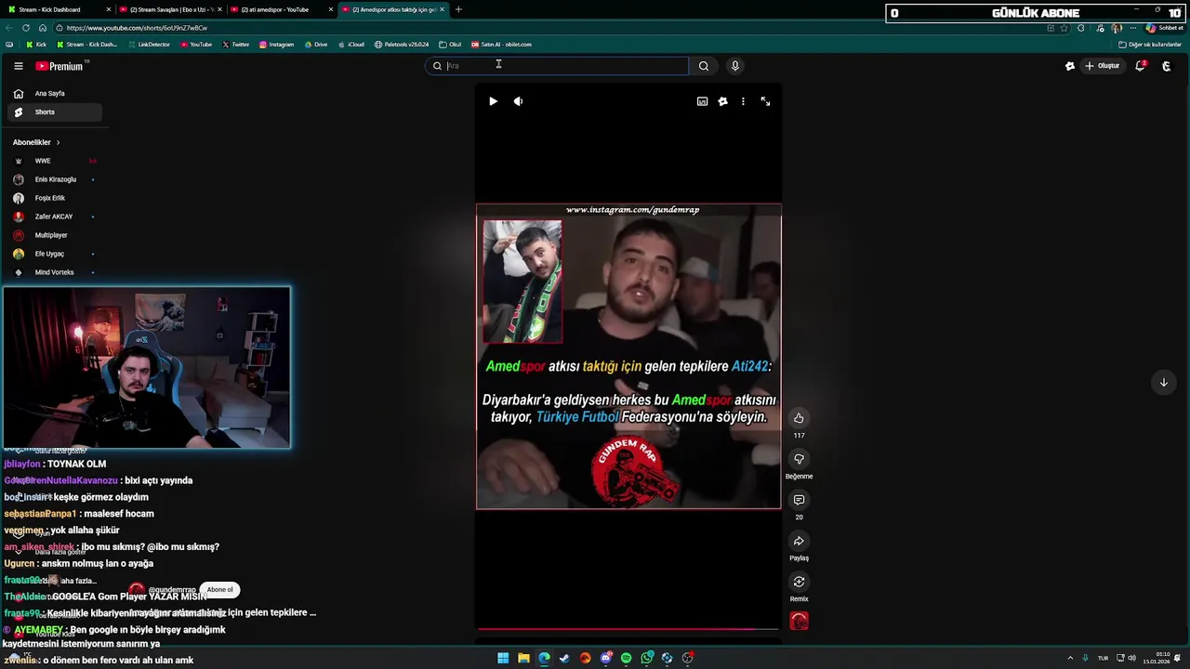Close the ati amedspor tab

(x=331, y=9)
